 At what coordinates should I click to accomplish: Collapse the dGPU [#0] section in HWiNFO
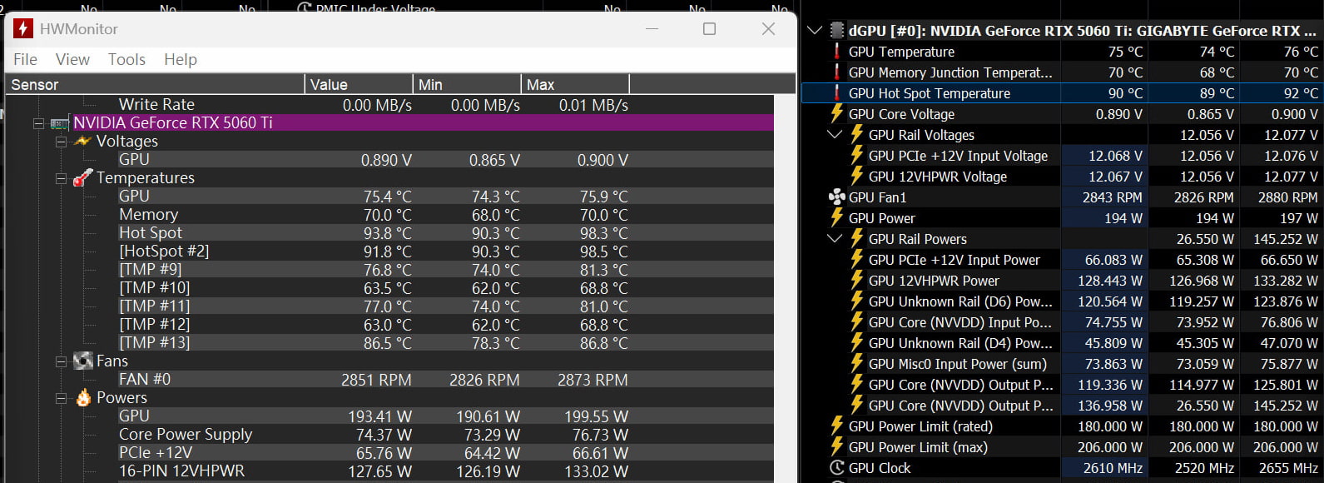815,31
